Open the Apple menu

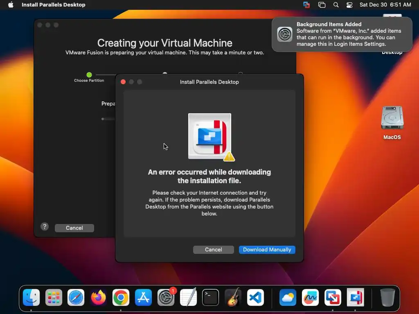tap(11, 5)
